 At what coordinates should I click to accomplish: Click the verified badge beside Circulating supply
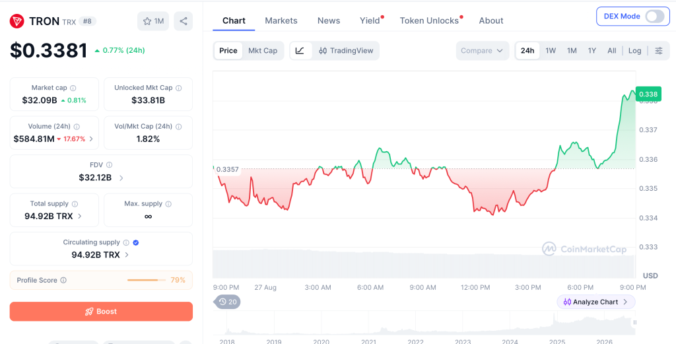[x=136, y=243]
